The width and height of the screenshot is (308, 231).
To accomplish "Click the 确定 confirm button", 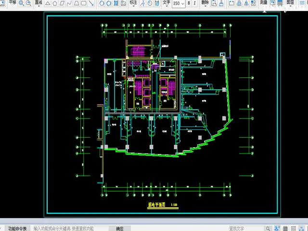I will tap(119, 229).
